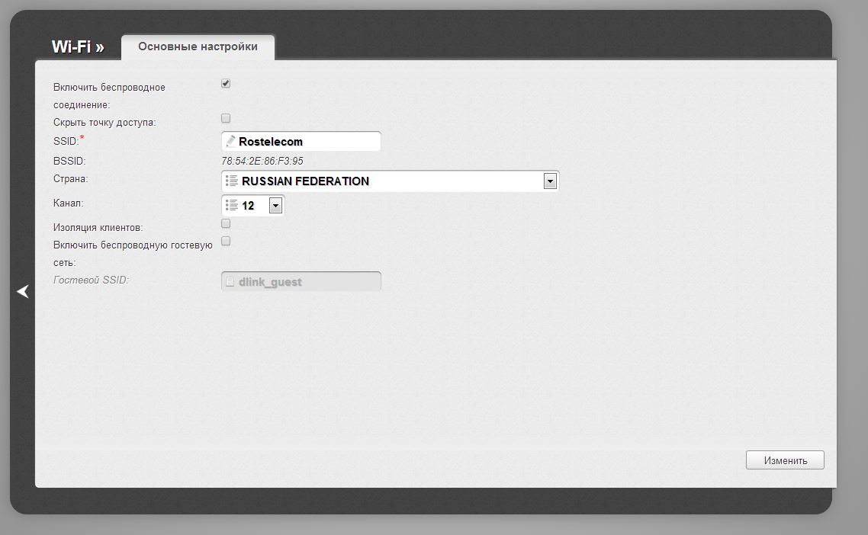
Task: Click the BSSID: label
Action: coord(69,161)
